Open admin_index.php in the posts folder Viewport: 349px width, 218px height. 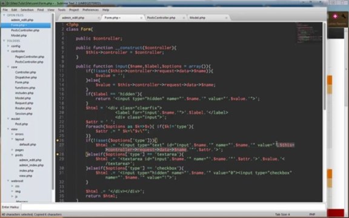(32, 165)
